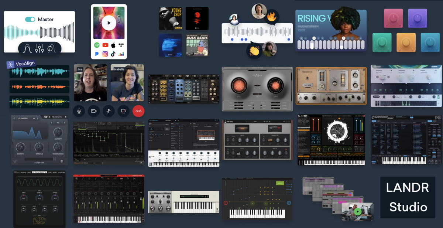Click the Rift MORPH knob
Screen dimensions: 443x228
tap(21, 147)
